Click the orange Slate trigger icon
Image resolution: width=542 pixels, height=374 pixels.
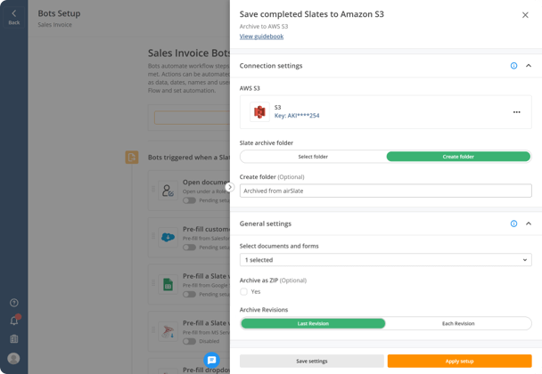click(x=132, y=157)
